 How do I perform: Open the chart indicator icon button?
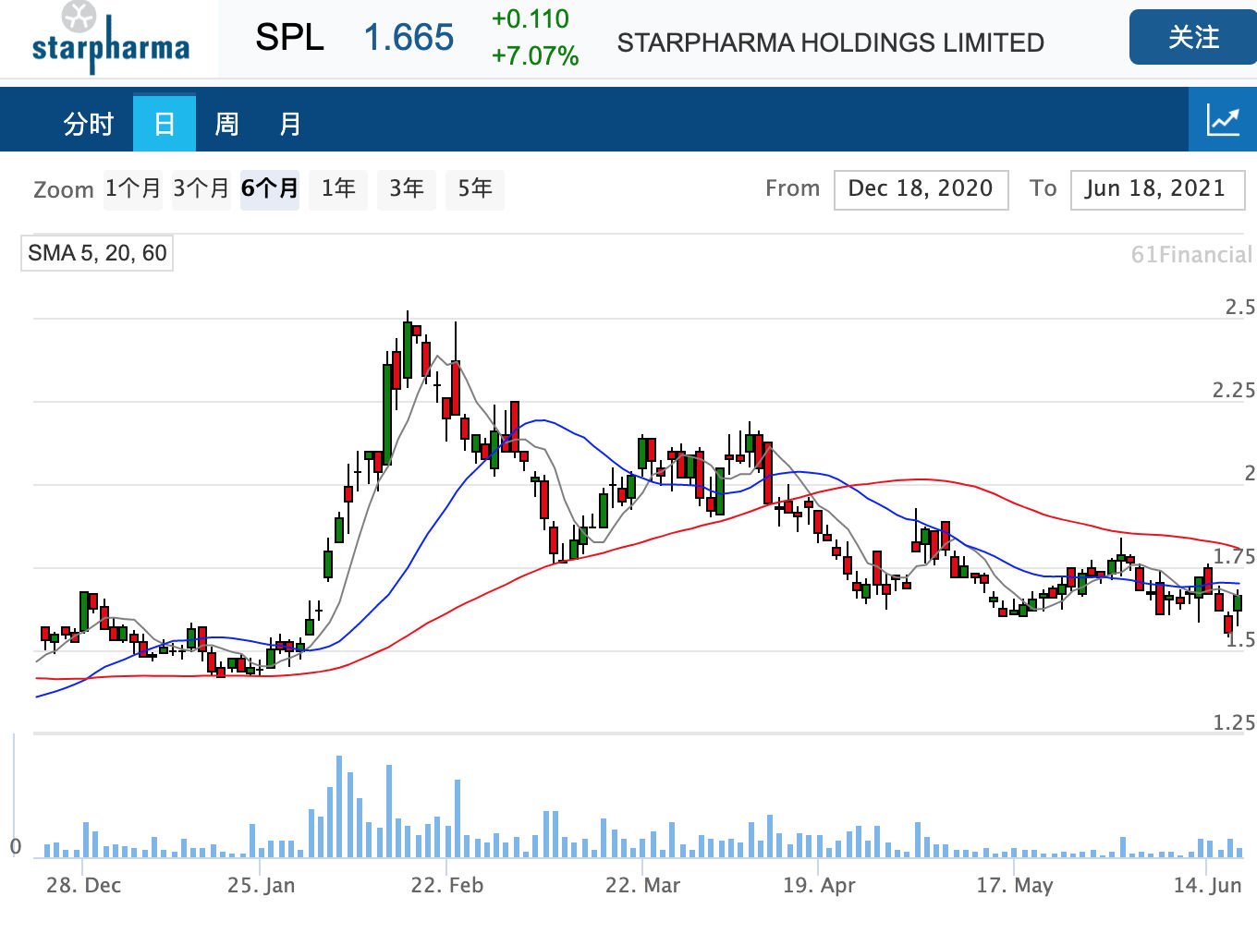coord(1223,120)
